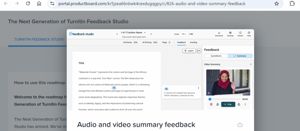Collapse the side panel with arrow icon
300x131 pixels.
click(x=199, y=51)
